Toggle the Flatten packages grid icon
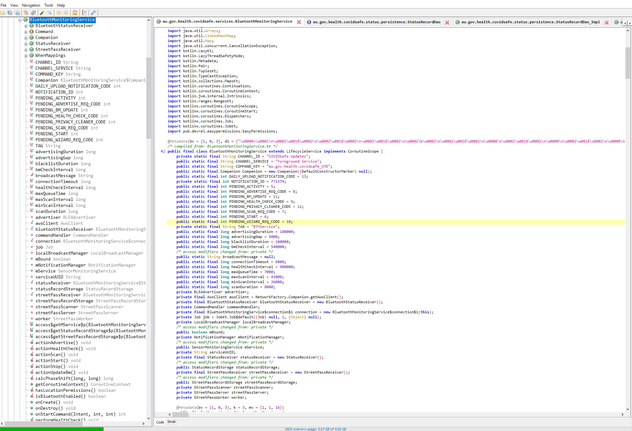 click(33, 13)
